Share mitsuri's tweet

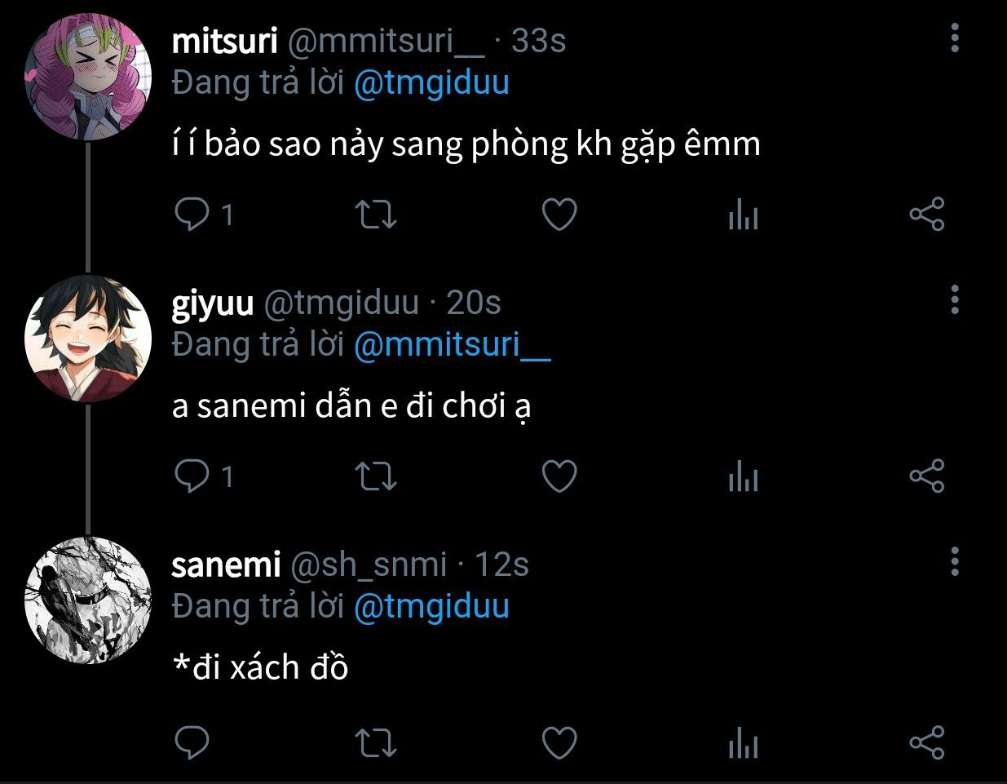pyautogui.click(x=926, y=215)
